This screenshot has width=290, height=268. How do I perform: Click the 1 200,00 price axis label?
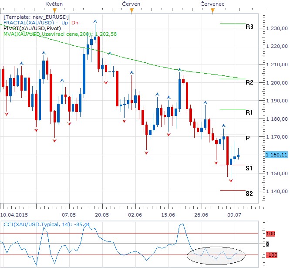(x=277, y=83)
